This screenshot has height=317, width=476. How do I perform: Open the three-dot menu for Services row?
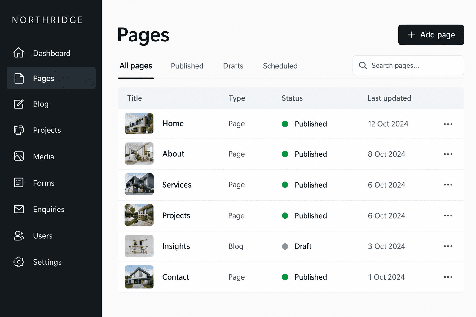coord(448,185)
